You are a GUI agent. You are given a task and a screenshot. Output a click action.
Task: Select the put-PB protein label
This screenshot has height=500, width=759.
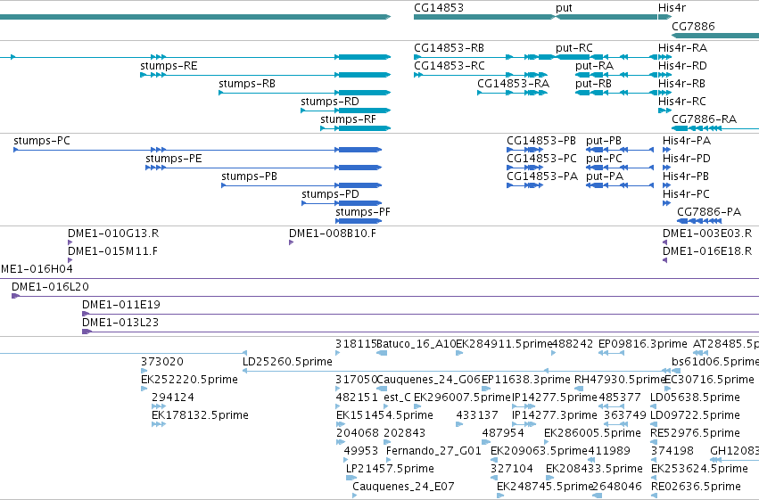[x=604, y=141]
